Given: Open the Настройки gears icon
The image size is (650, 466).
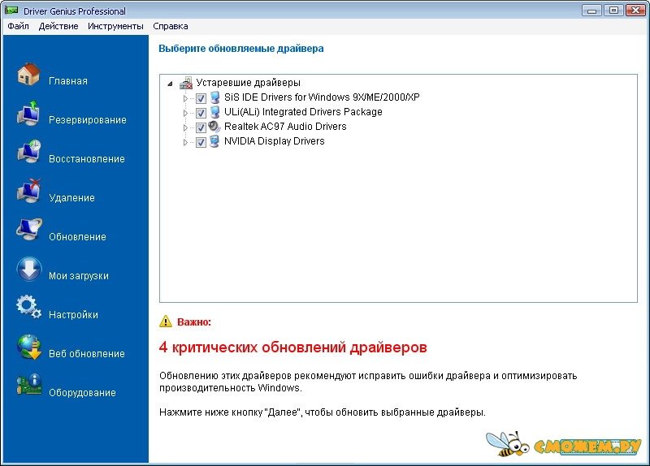Looking at the screenshot, I should (x=29, y=309).
